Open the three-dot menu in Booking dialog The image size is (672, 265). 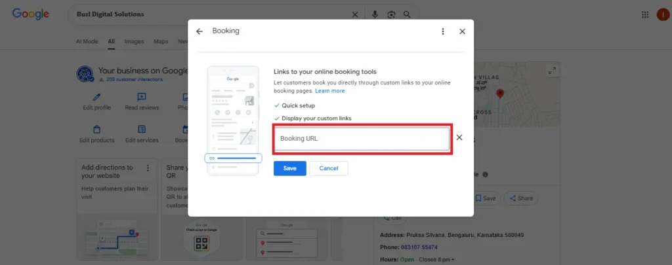pos(443,31)
